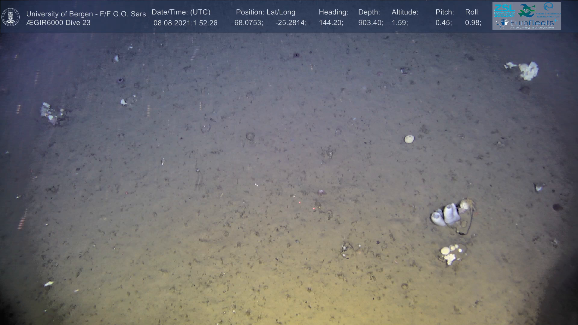Click the ÆGIR6000 Dive 23 text

click(x=58, y=23)
